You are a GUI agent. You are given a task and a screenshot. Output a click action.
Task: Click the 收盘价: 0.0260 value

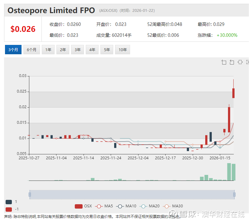(65, 24)
